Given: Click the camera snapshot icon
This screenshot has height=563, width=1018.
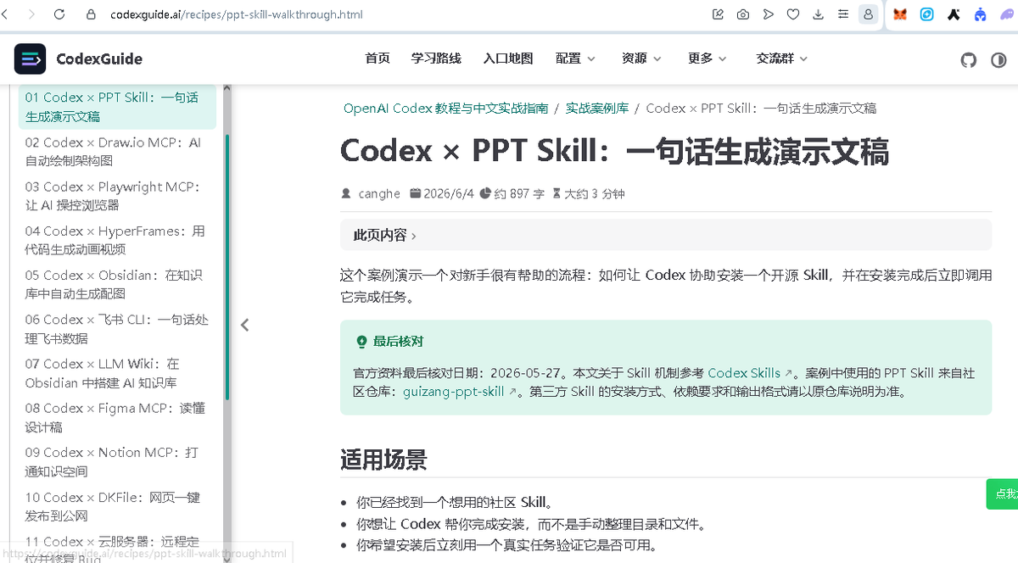Looking at the screenshot, I should (x=743, y=14).
